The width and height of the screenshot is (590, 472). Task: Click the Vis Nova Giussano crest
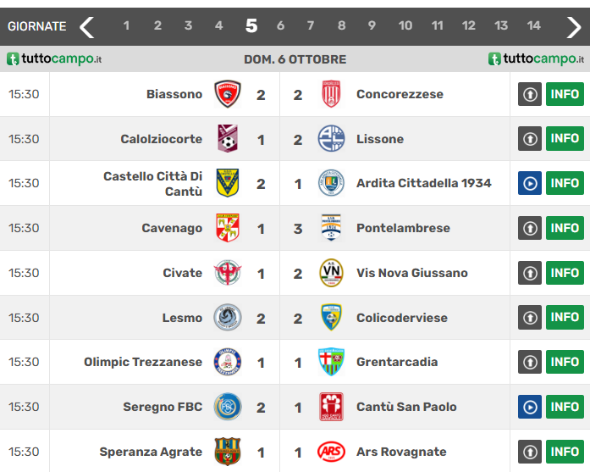tap(331, 273)
